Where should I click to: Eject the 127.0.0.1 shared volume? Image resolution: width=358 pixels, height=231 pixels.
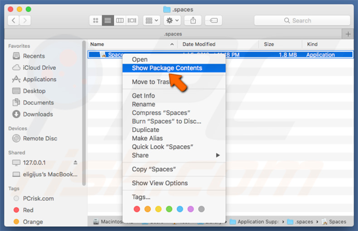pyautogui.click(x=75, y=163)
